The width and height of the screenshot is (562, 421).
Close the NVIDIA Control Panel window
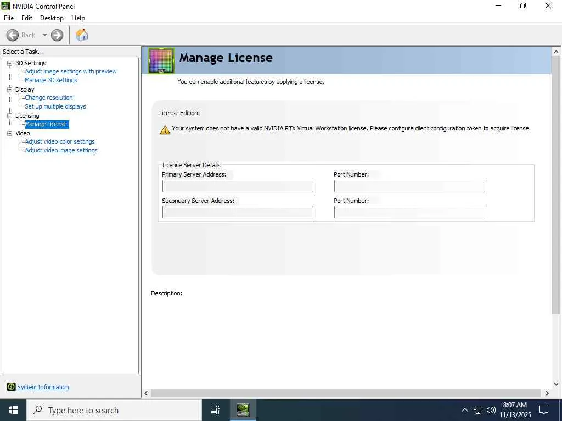548,6
